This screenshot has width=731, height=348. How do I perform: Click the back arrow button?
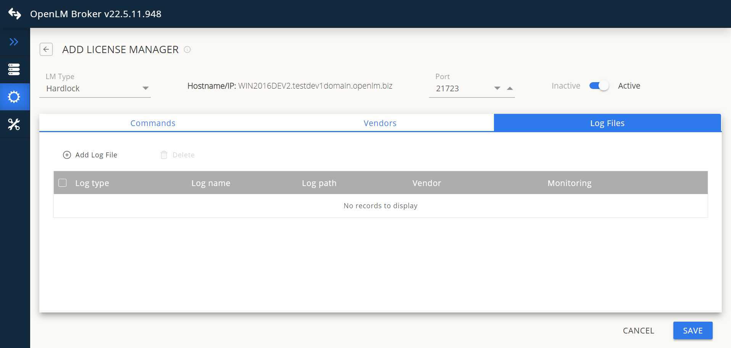click(46, 49)
